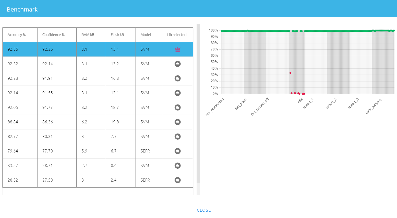Select the library crown in the 92.05 row
Viewport: 397px width, 218px height.
point(178,107)
